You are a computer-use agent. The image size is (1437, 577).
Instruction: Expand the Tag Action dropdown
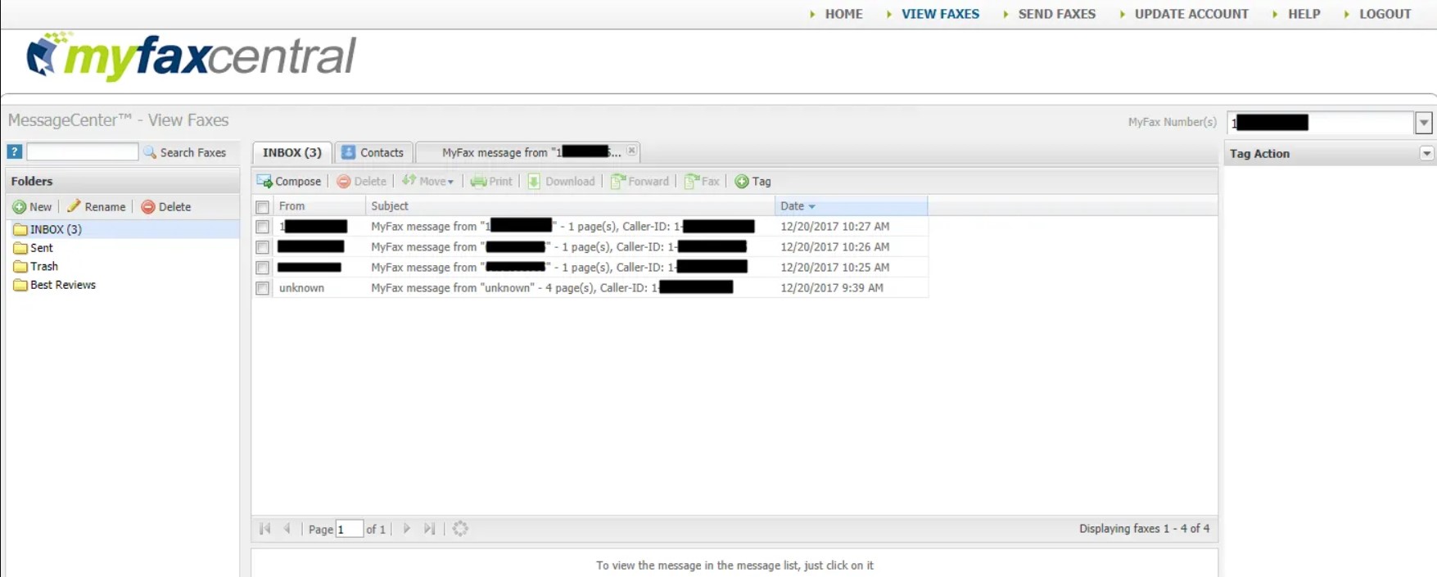click(1427, 154)
